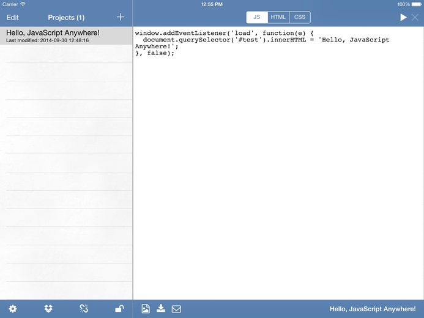424x318 pixels.
Task: Run the project with the play button
Action: point(403,17)
